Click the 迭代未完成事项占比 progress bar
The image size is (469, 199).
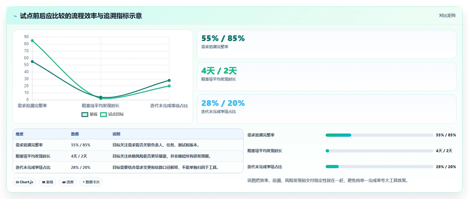click(x=379, y=167)
